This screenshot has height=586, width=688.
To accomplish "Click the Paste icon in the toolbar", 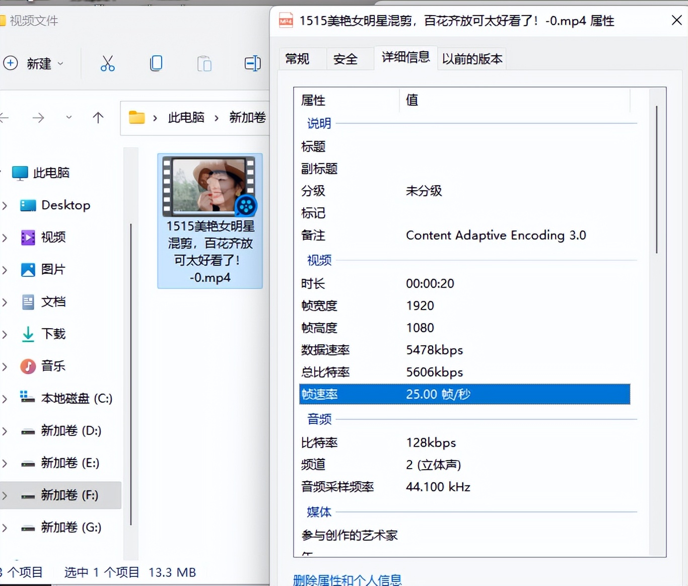I will click(x=204, y=63).
